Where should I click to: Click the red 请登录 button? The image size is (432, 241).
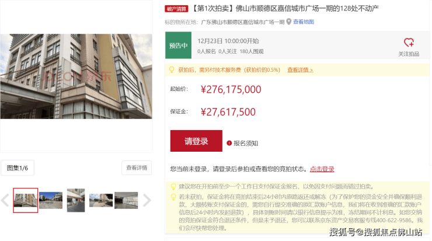click(x=196, y=141)
